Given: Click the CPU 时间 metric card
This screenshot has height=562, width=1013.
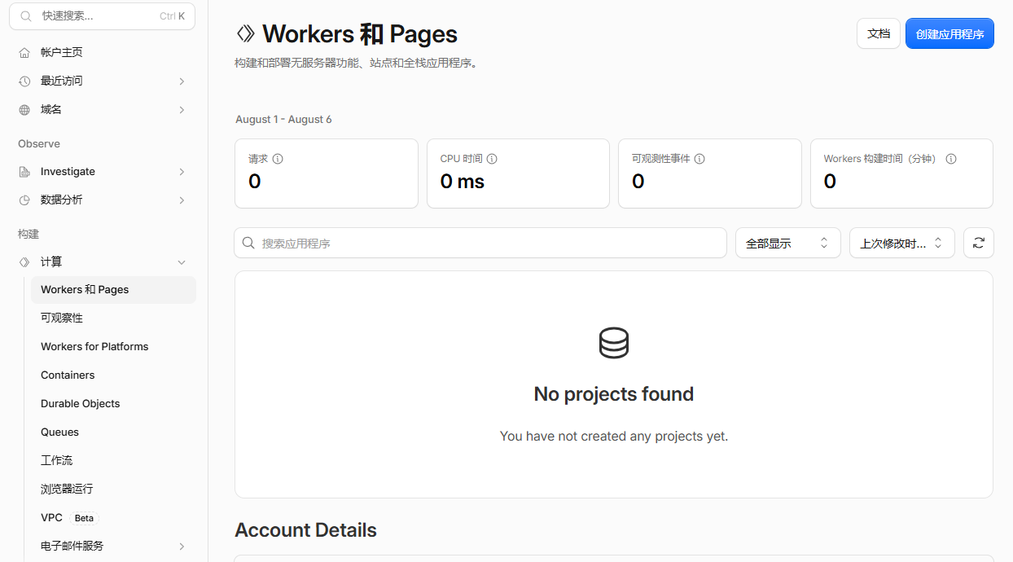Looking at the screenshot, I should (518, 173).
